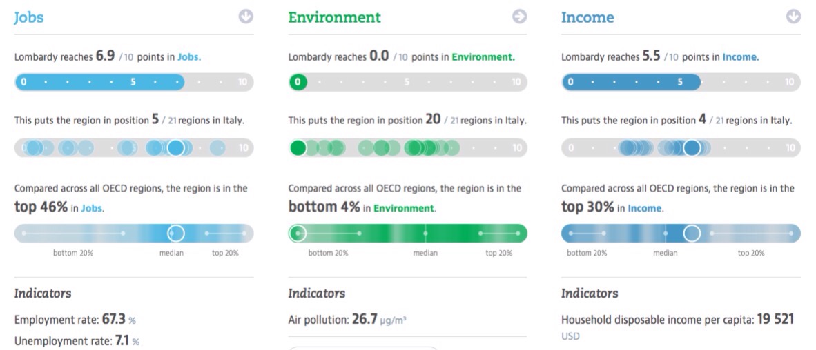
Task: Click the Jobs link in the points sentence
Action: pos(188,57)
